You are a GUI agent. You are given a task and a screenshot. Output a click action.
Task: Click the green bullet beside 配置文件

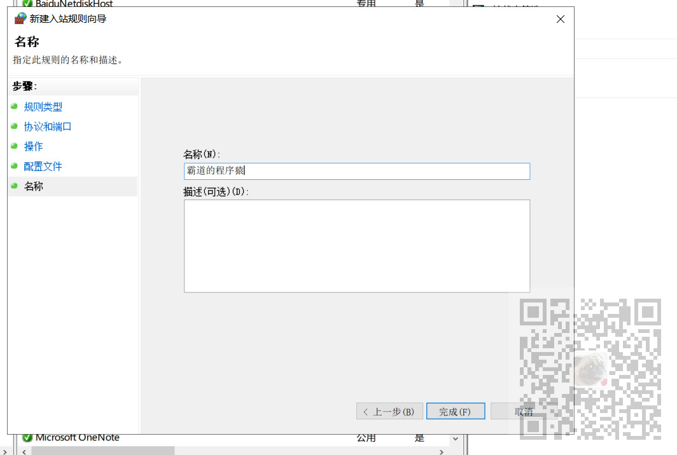pyautogui.click(x=14, y=166)
